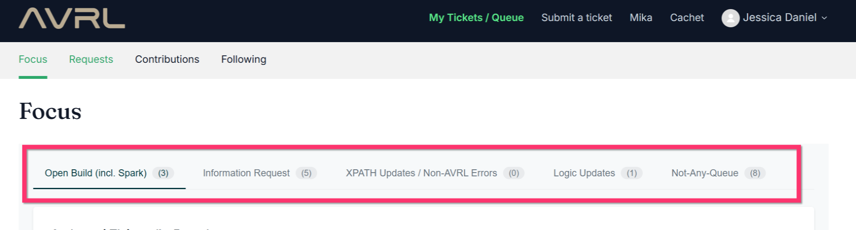The image size is (856, 230).
Task: Switch to the Contributions tab
Action: point(167,59)
